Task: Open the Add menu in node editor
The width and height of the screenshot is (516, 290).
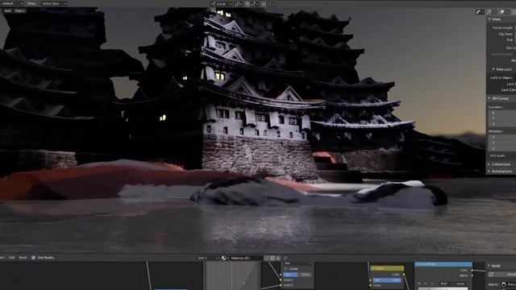Action: 12,258
